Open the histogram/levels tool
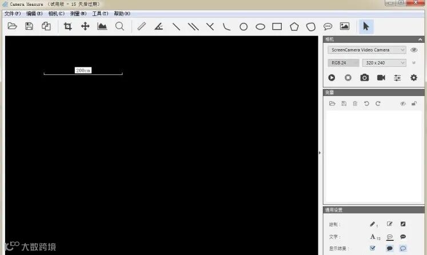 102,26
